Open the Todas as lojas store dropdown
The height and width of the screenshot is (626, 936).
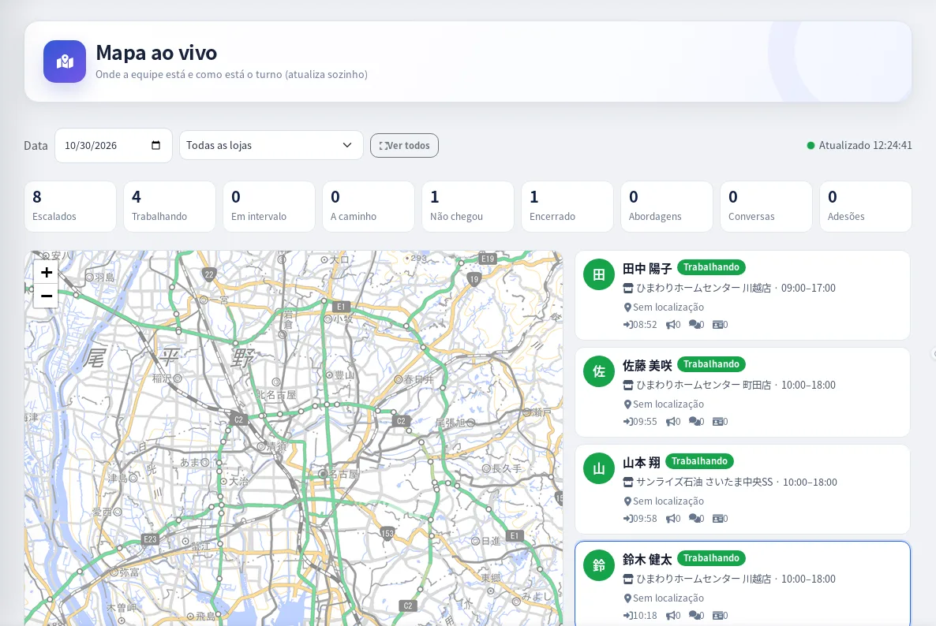tap(271, 146)
